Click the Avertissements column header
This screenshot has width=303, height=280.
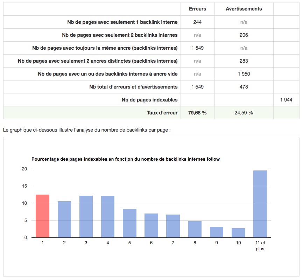point(244,9)
